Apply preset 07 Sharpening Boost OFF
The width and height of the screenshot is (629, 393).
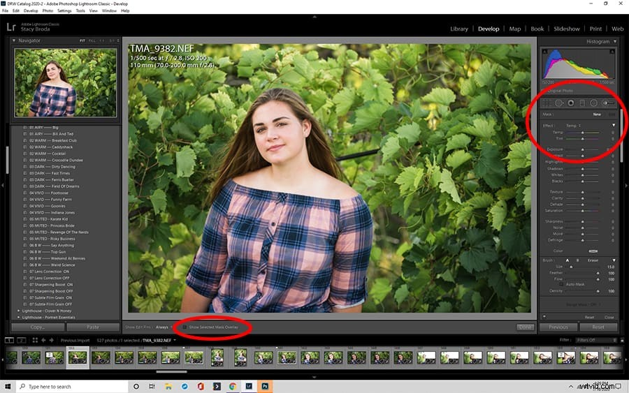pyautogui.click(x=51, y=291)
